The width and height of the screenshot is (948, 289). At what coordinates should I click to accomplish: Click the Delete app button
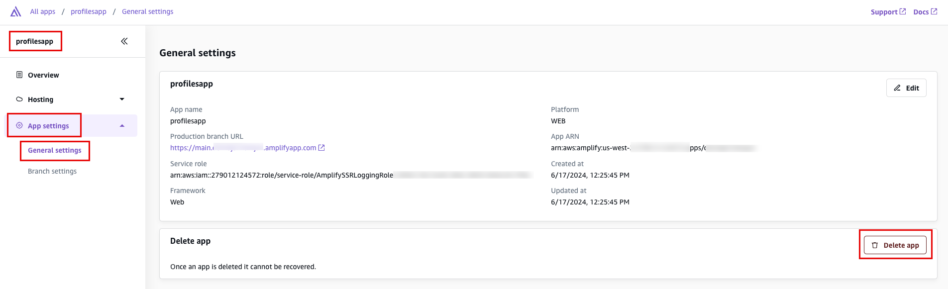895,245
